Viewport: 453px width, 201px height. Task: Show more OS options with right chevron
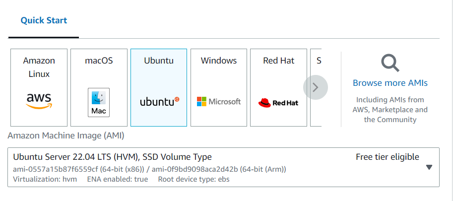coord(316,87)
